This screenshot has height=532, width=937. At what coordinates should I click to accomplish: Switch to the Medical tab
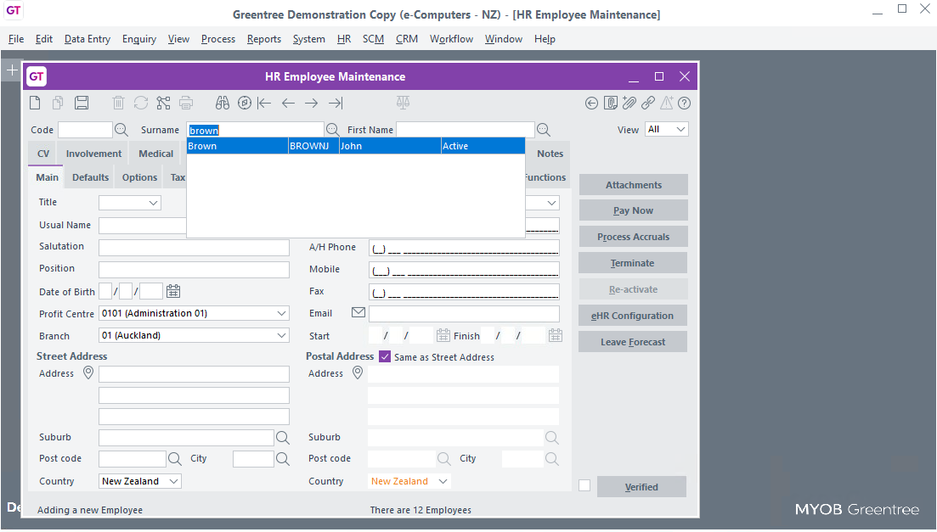click(156, 154)
